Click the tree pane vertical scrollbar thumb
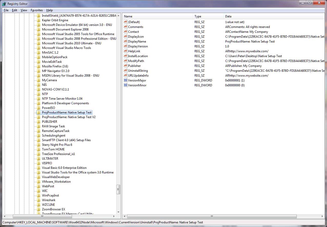327x227 pixels. tap(118, 189)
